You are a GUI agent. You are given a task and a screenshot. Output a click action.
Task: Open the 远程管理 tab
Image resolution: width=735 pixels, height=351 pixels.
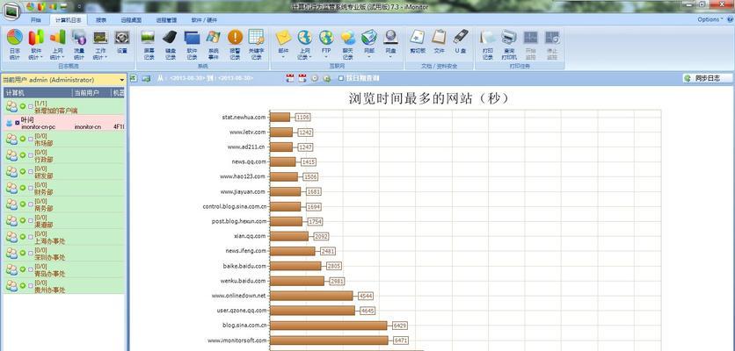click(166, 20)
